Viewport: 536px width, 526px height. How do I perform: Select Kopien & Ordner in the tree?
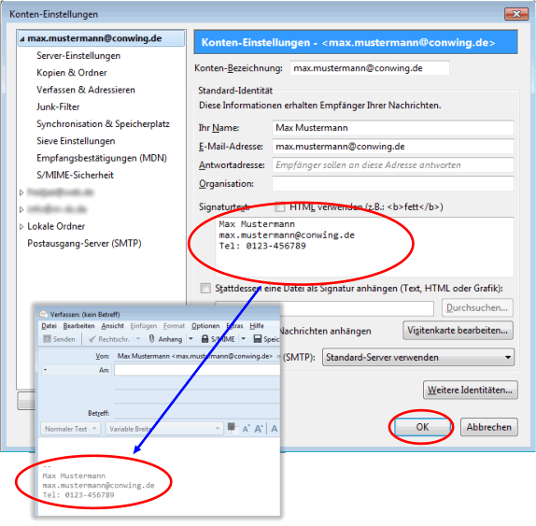72,73
